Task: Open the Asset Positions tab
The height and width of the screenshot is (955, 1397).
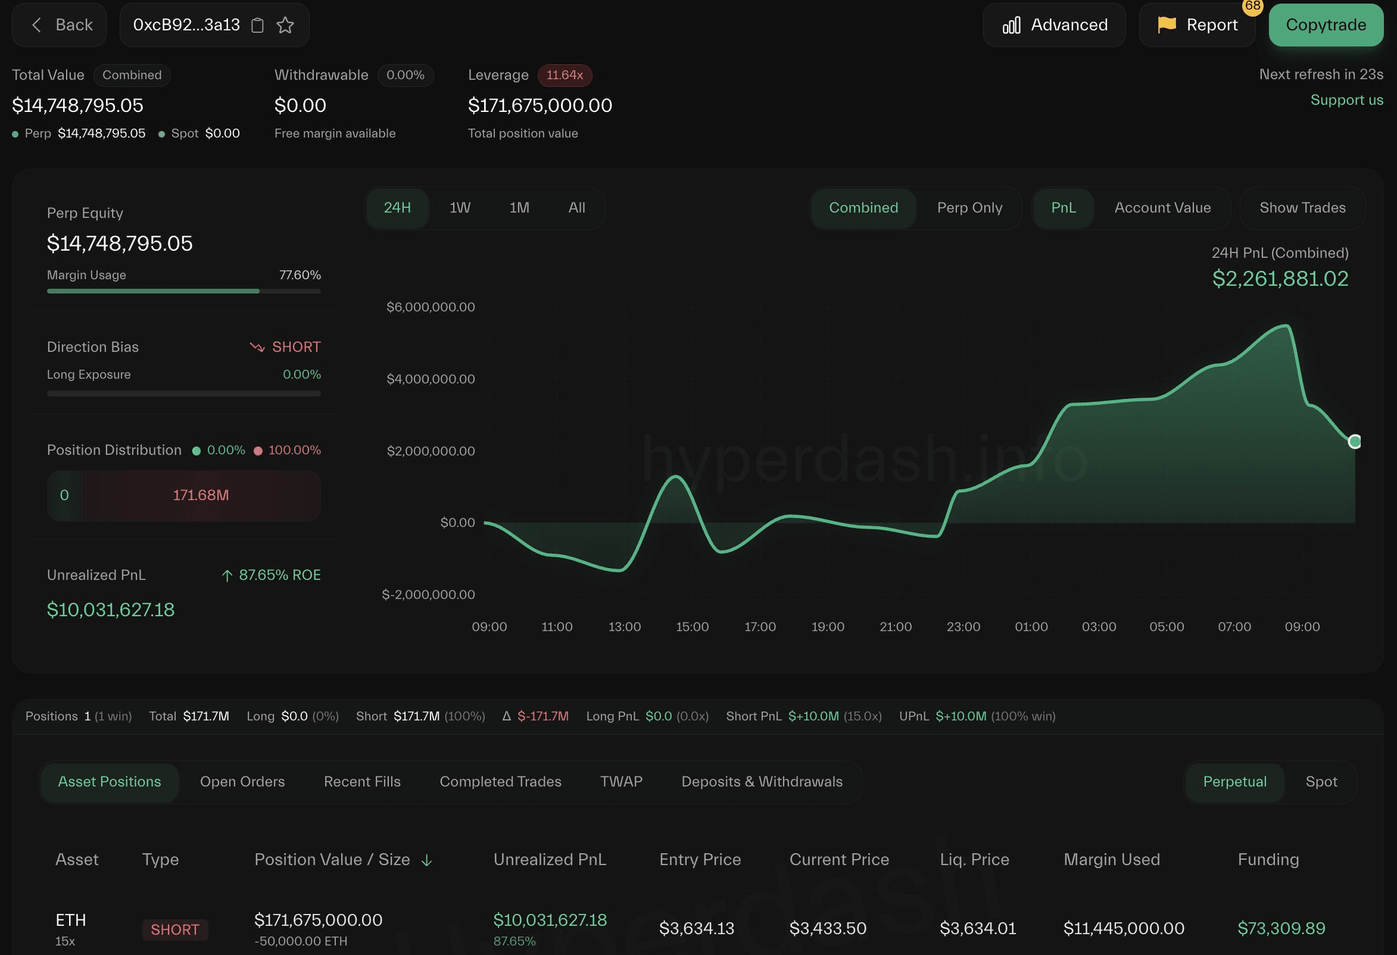Action: tap(110, 782)
